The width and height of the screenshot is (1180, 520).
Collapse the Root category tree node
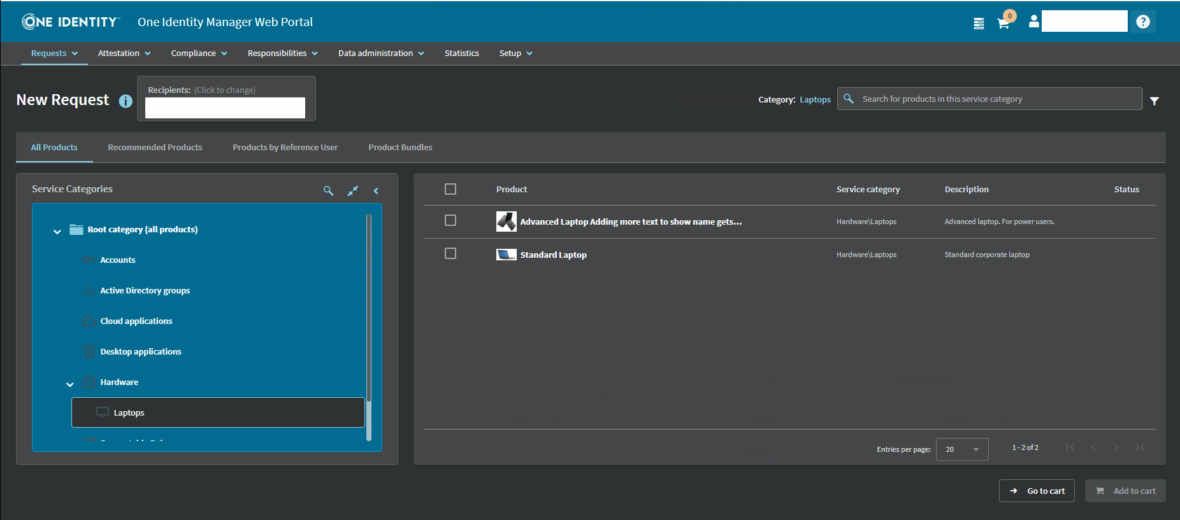pos(57,231)
